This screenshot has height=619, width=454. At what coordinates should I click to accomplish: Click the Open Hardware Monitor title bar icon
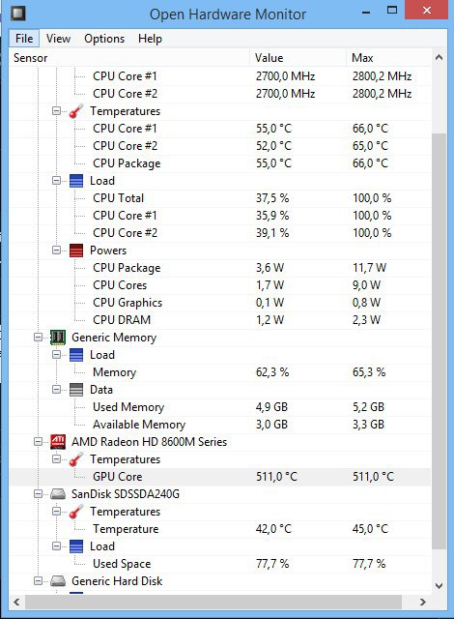(x=18, y=13)
